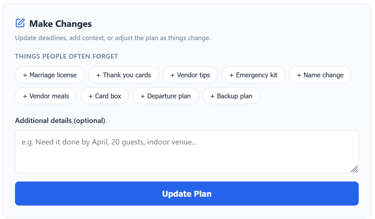Select the Marriage license chip label
Image resolution: width=375 pixels, height=219 pixels.
[x=53, y=75]
